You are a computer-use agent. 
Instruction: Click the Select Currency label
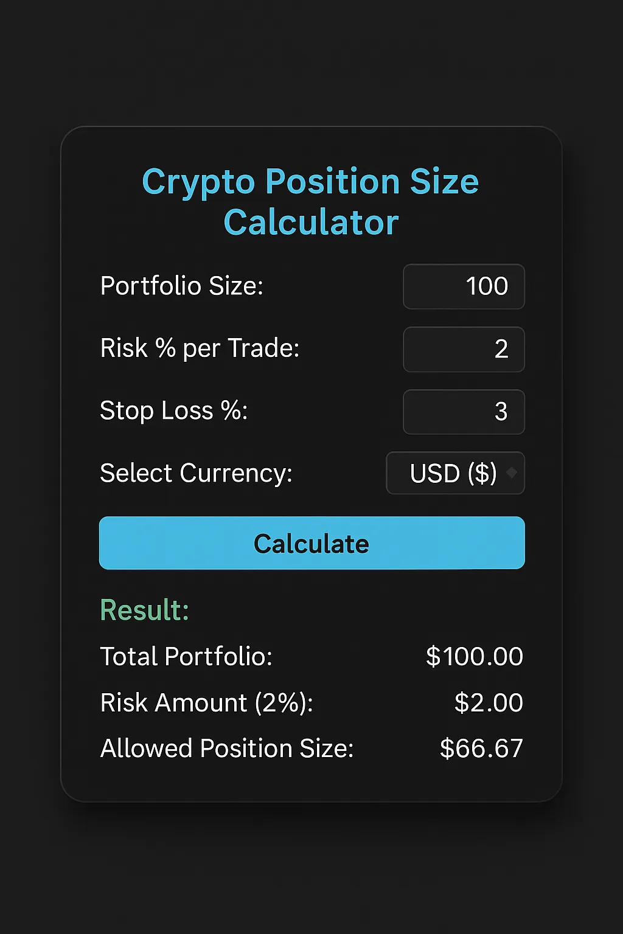coord(196,473)
